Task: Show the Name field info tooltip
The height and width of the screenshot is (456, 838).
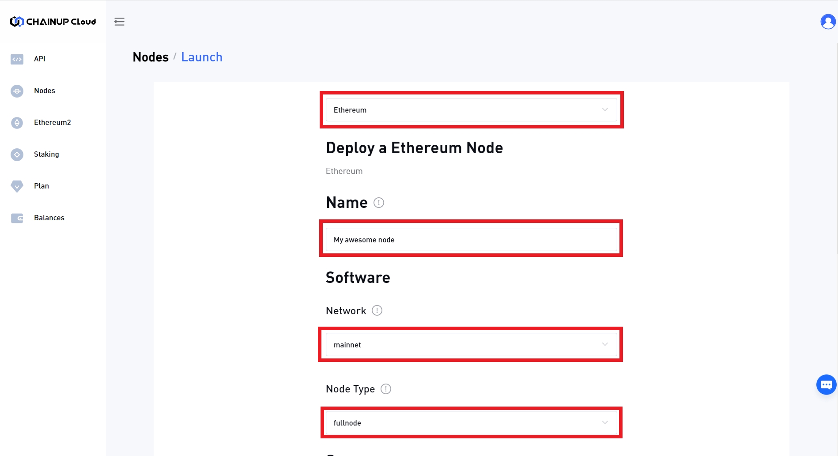Action: [x=379, y=203]
